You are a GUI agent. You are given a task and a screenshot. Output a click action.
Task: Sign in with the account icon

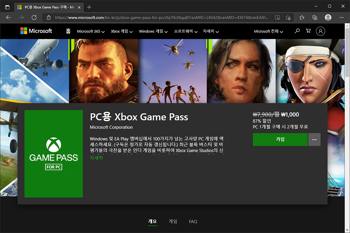320,31
